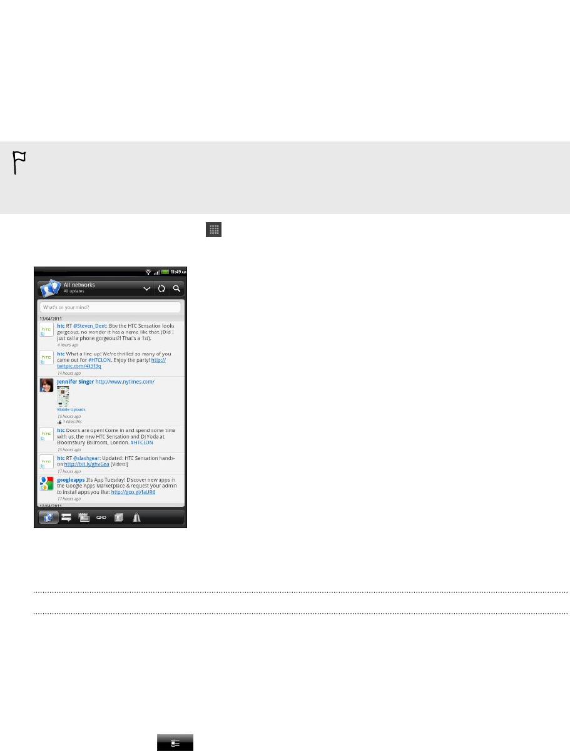Open the @Steven_Dent mention

[88, 327]
